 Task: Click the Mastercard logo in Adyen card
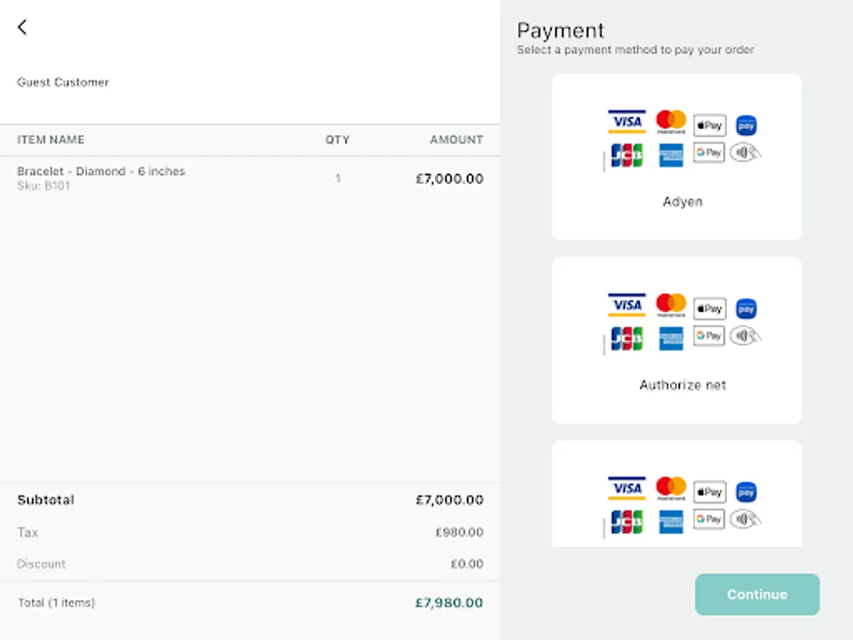pyautogui.click(x=670, y=122)
